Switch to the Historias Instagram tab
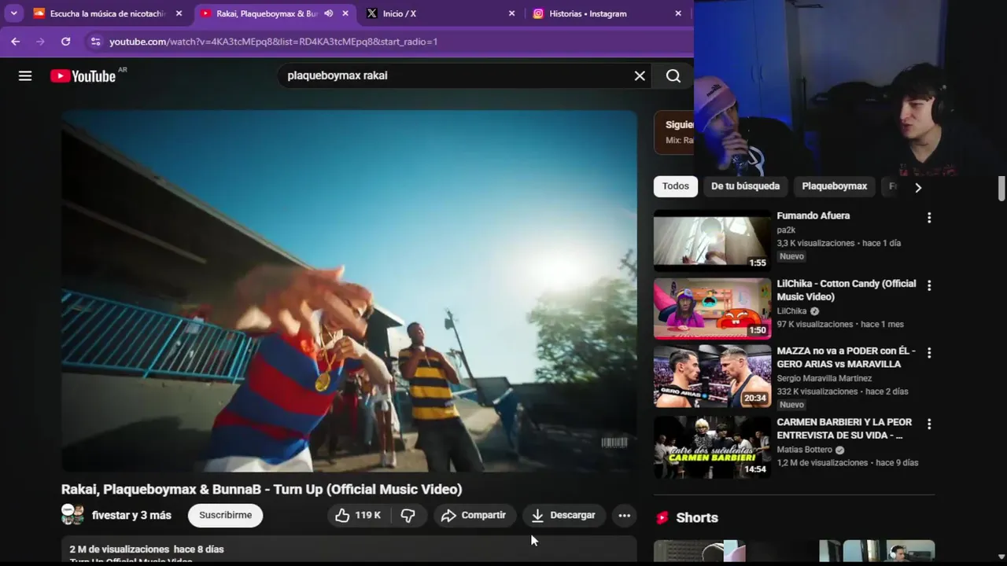Viewport: 1007px width, 566px height. click(x=607, y=13)
